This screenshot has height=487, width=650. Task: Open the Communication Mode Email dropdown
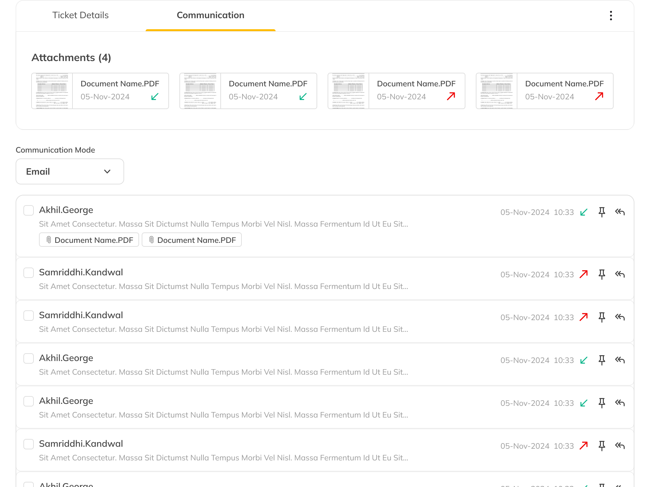point(70,171)
